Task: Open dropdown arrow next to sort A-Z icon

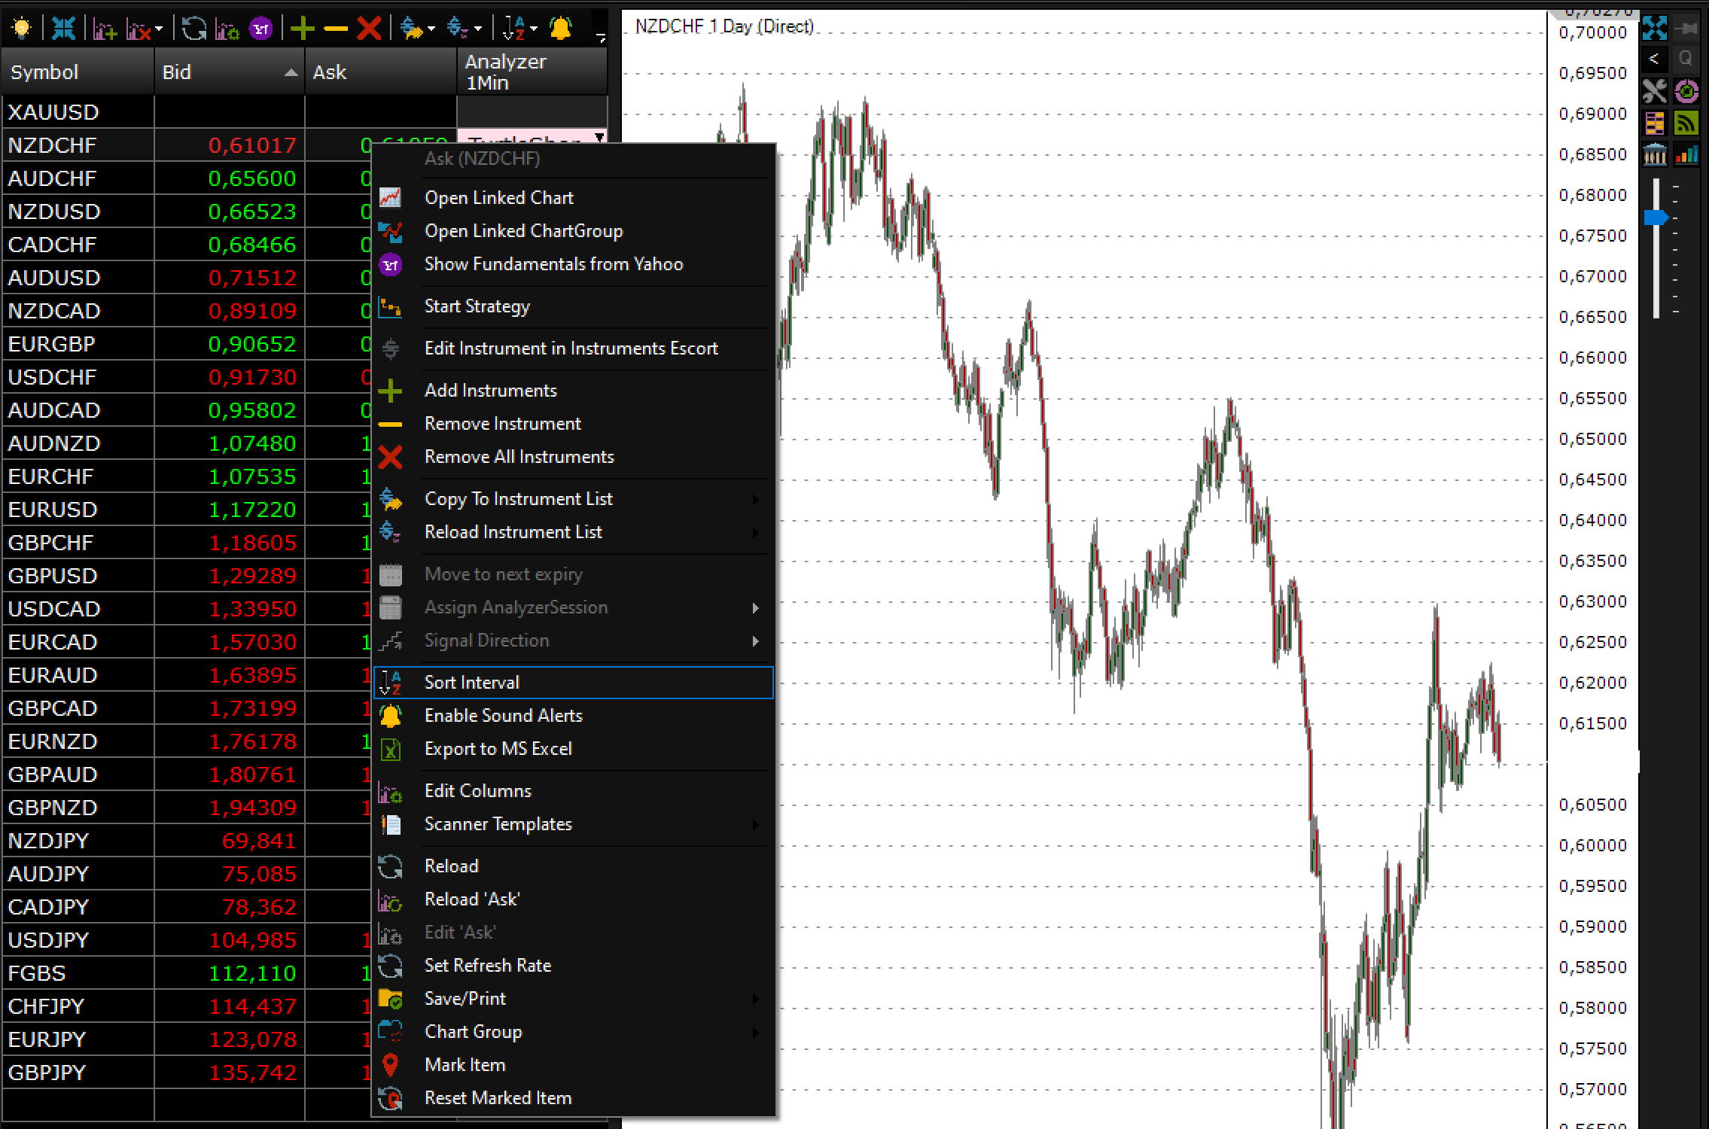Action: pyautogui.click(x=534, y=29)
